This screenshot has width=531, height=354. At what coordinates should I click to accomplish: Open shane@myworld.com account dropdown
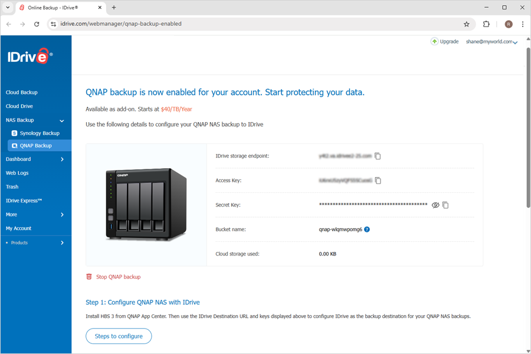click(491, 42)
